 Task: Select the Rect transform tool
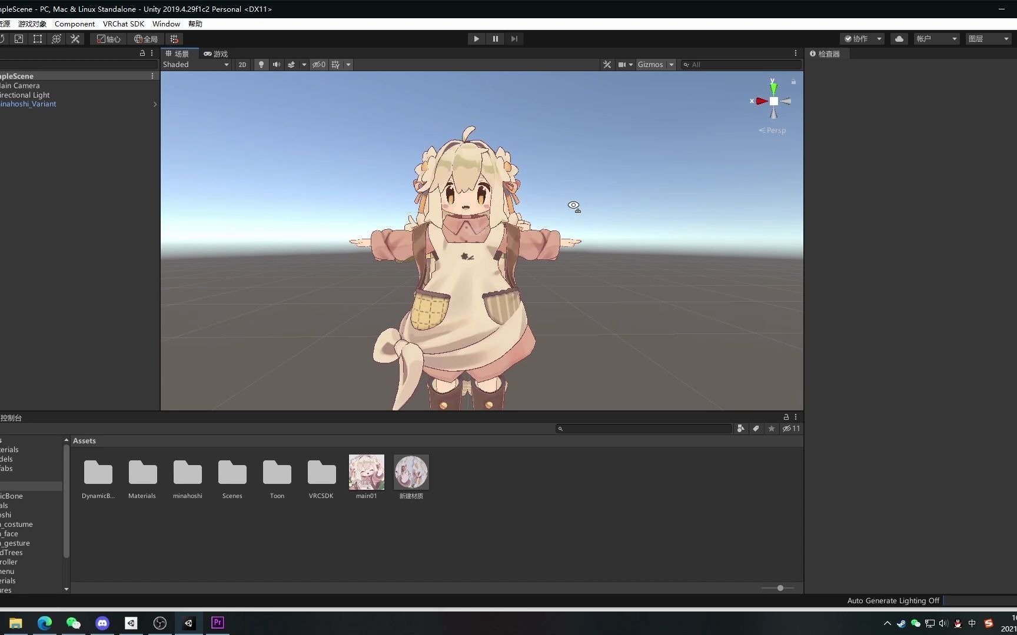38,39
